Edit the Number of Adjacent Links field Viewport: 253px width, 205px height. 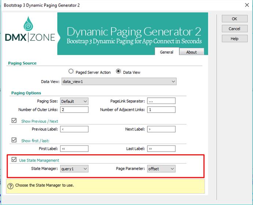click(x=161, y=109)
